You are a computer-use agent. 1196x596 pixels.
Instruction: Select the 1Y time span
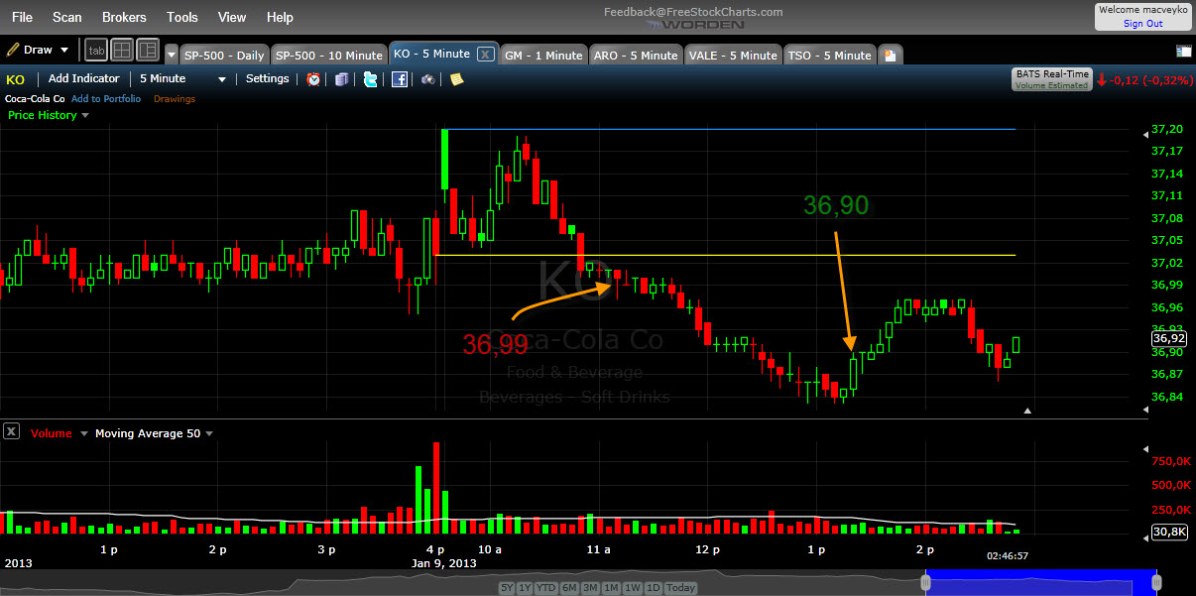527,588
